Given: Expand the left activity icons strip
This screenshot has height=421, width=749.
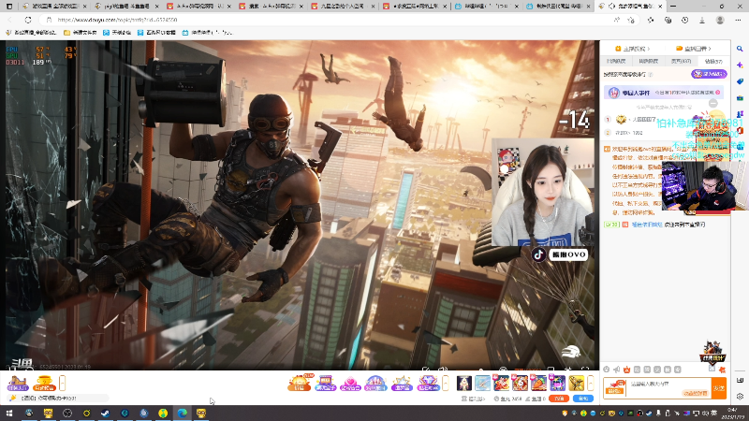Looking at the screenshot, I should (x=62, y=383).
